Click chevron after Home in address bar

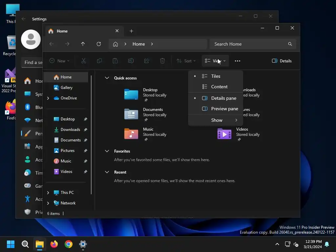152,44
